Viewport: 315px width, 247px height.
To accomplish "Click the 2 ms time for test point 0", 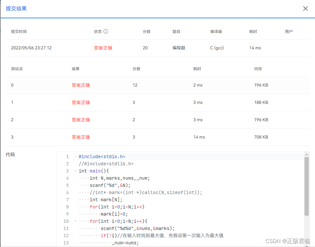I will tap(198, 85).
